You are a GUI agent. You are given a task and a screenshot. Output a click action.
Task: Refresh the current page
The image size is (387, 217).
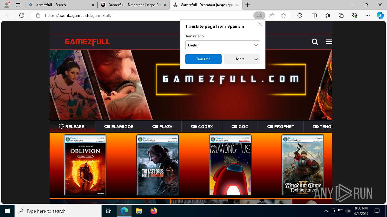(22, 15)
